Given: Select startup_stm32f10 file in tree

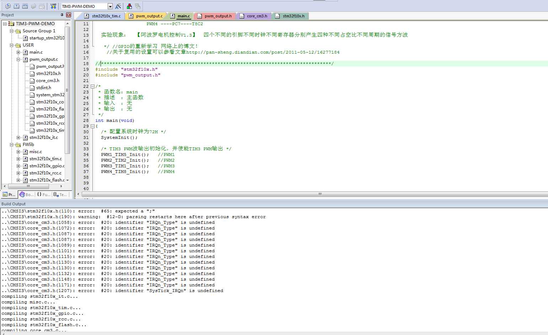Looking at the screenshot, I should click(47, 38).
